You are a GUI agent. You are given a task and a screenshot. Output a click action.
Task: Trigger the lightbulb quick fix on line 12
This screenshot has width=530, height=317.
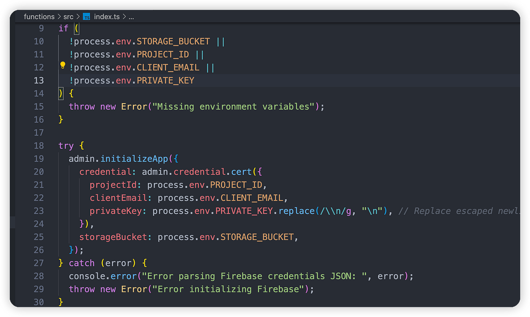[x=62, y=65]
